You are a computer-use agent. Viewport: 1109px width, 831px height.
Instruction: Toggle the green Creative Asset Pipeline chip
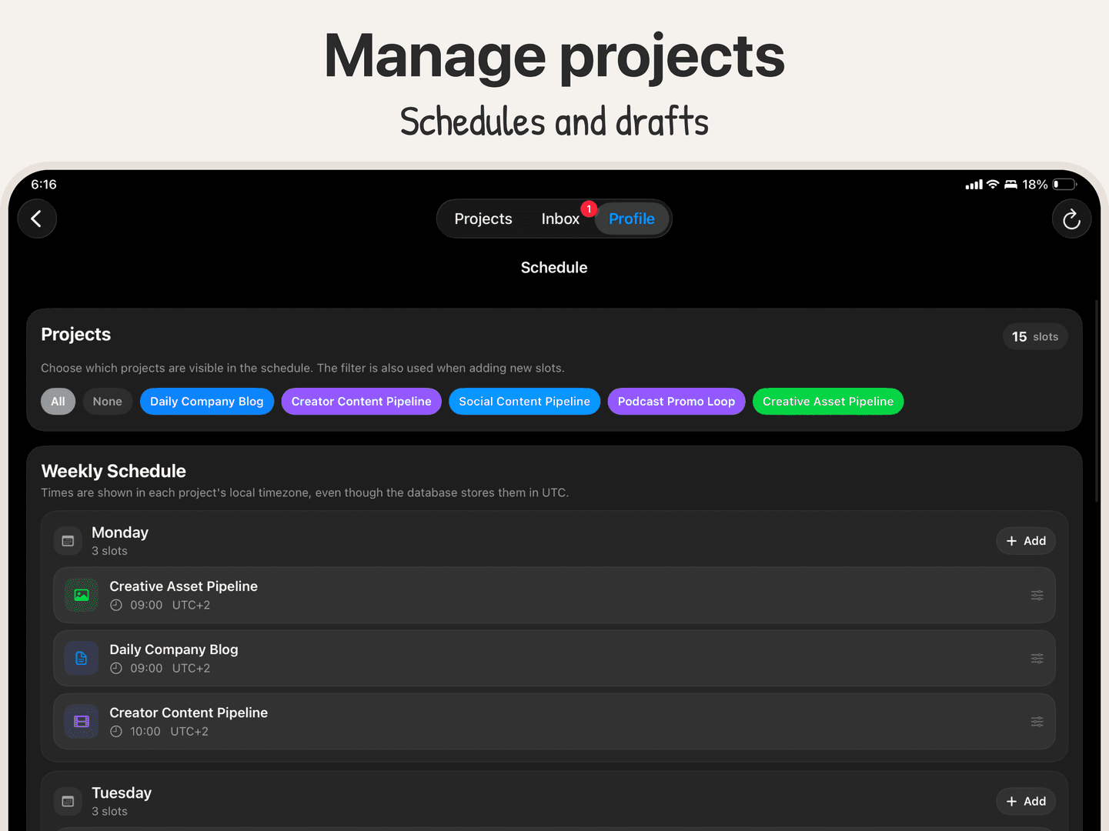click(x=828, y=402)
